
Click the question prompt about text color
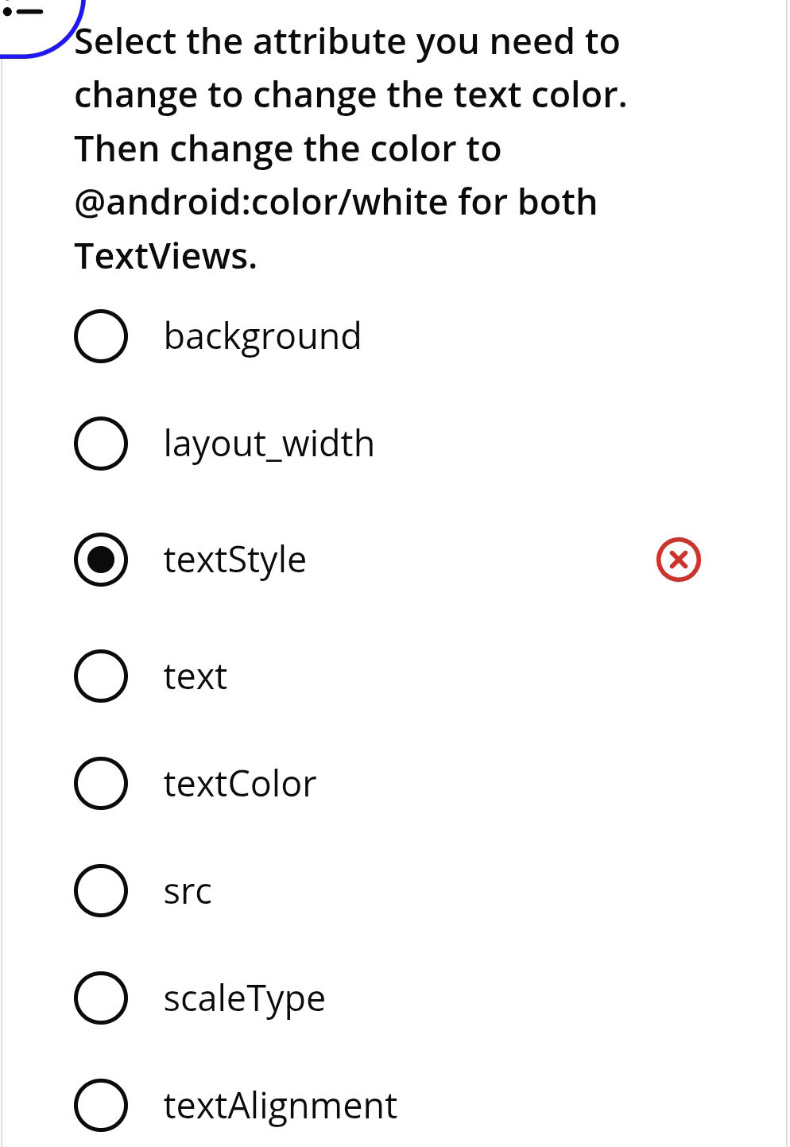[x=350, y=147]
